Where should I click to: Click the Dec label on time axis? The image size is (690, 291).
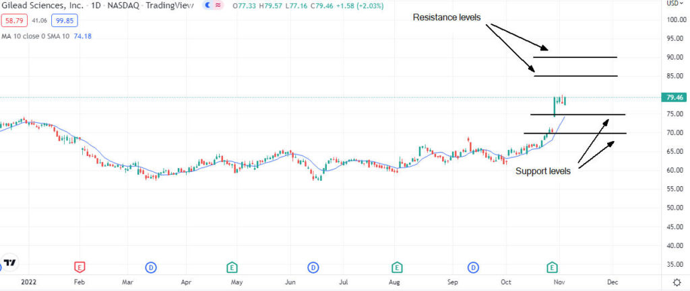coord(612,282)
